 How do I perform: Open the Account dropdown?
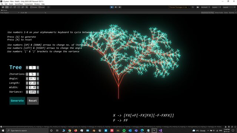click(206, 7)
